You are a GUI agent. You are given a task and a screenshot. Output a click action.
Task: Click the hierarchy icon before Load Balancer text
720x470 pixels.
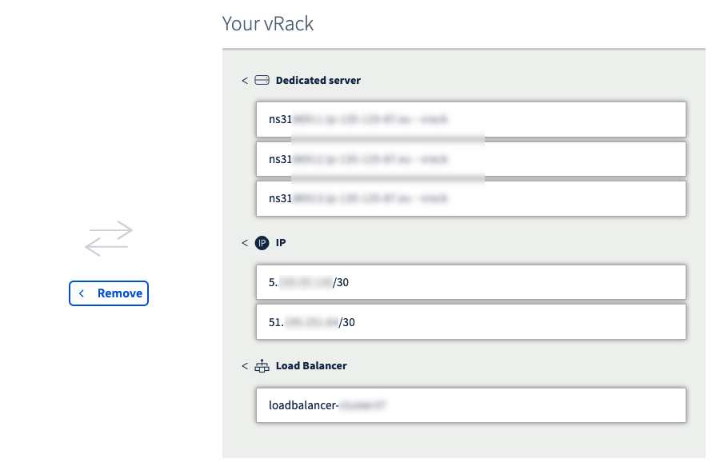(x=262, y=365)
